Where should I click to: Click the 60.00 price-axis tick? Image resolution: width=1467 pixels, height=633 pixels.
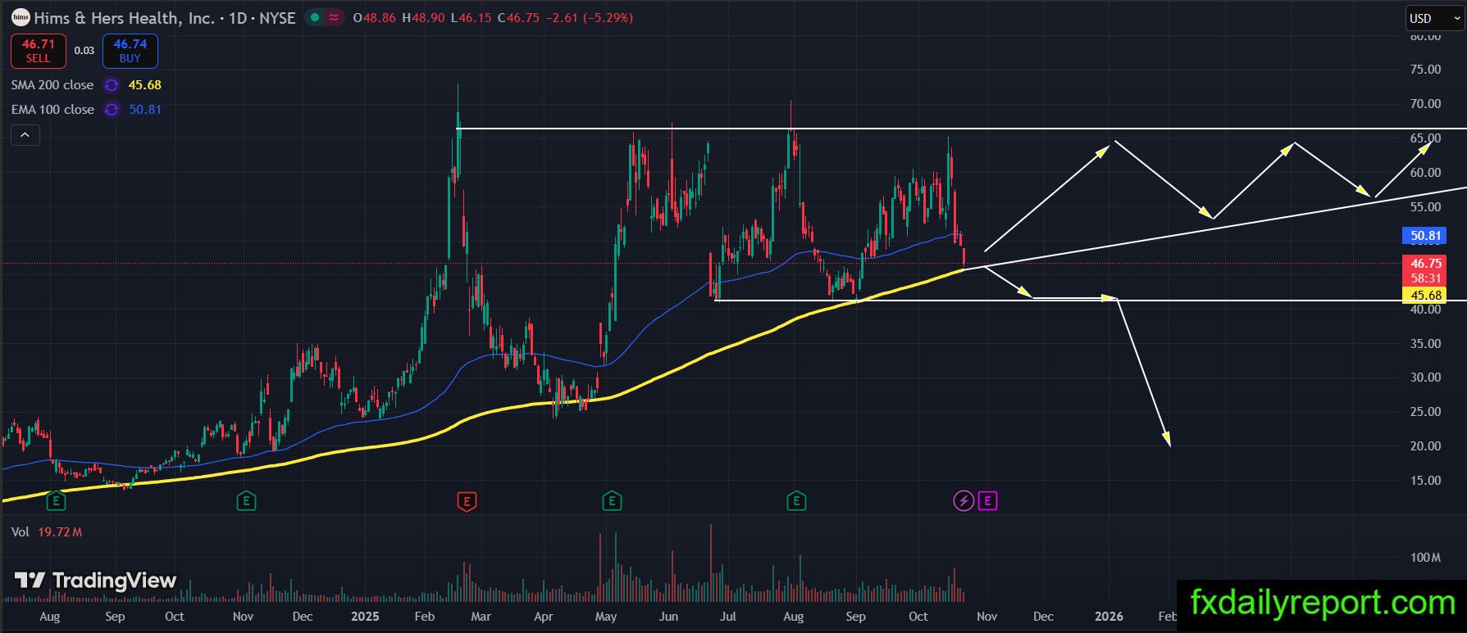1425,173
